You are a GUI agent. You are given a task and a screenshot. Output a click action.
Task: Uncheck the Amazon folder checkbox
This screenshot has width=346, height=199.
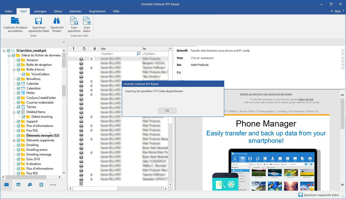19,60
